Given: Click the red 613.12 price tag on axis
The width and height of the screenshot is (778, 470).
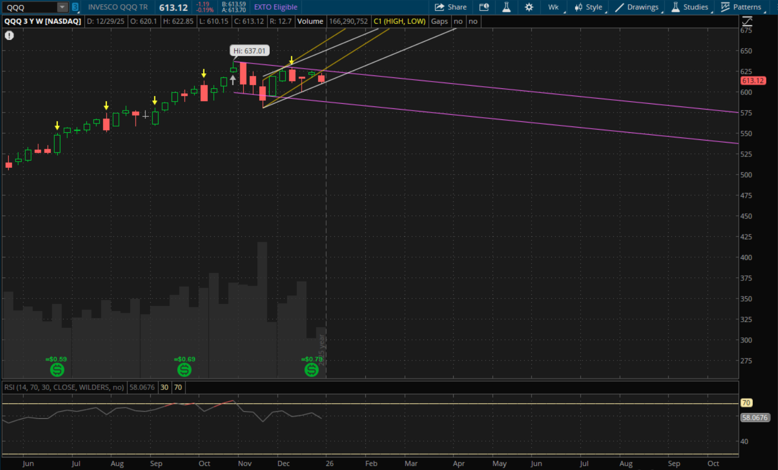Looking at the screenshot, I should 753,81.
